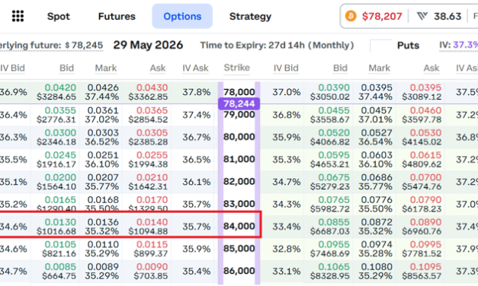Select the Options tab

pyautogui.click(x=182, y=16)
